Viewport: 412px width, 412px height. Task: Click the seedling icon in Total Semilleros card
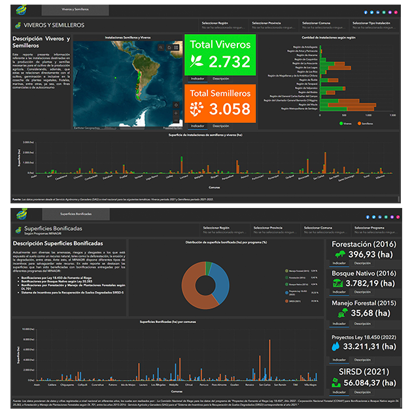[x=196, y=109]
